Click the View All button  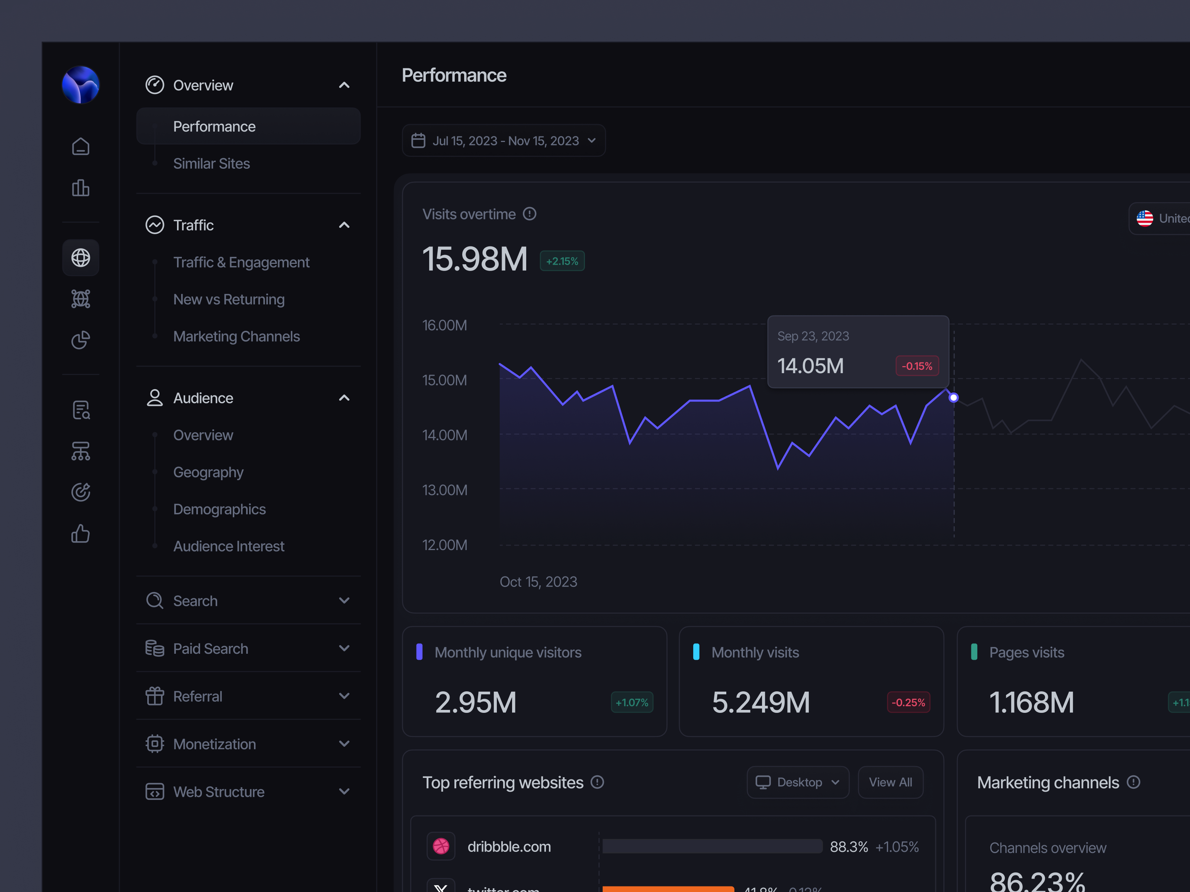(890, 782)
